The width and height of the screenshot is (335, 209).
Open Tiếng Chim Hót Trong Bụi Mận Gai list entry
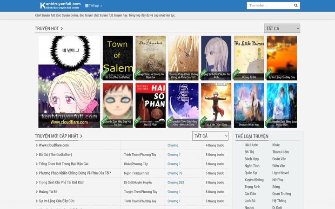[x=63, y=164]
